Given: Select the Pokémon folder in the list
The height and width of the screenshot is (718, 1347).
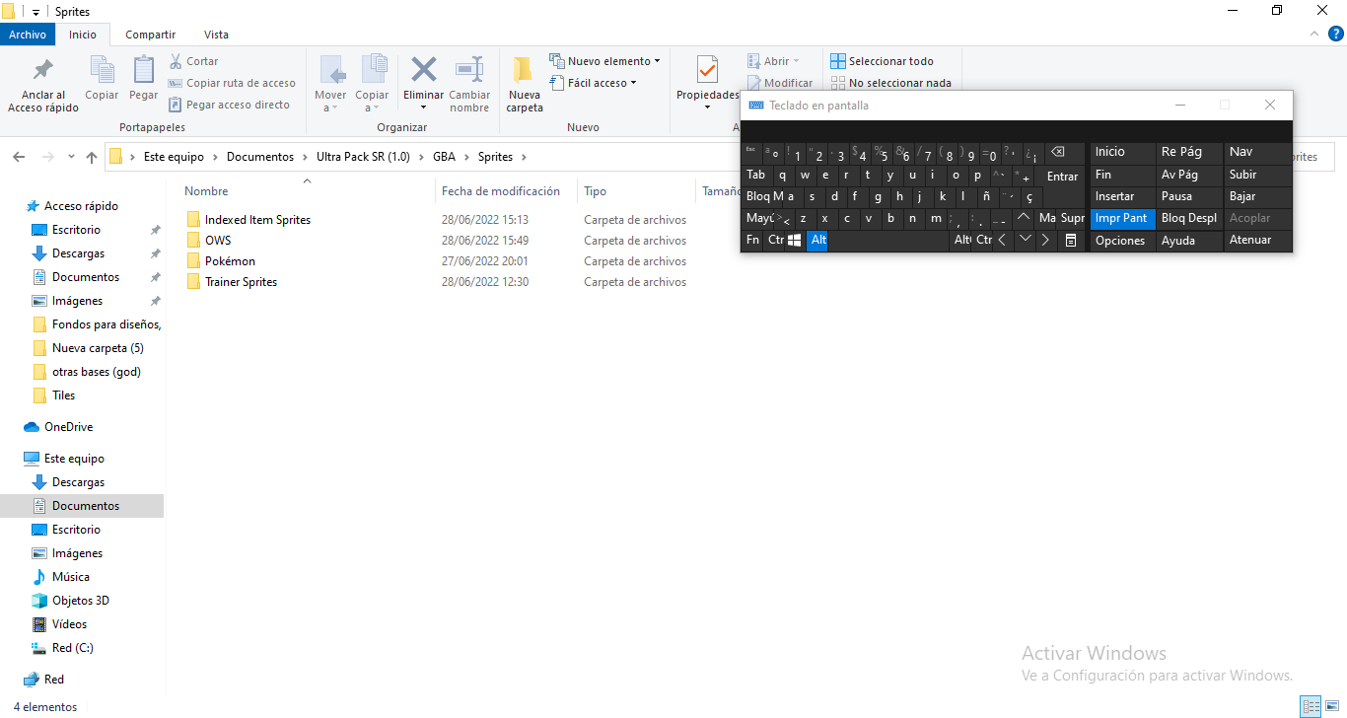Looking at the screenshot, I should [230, 261].
